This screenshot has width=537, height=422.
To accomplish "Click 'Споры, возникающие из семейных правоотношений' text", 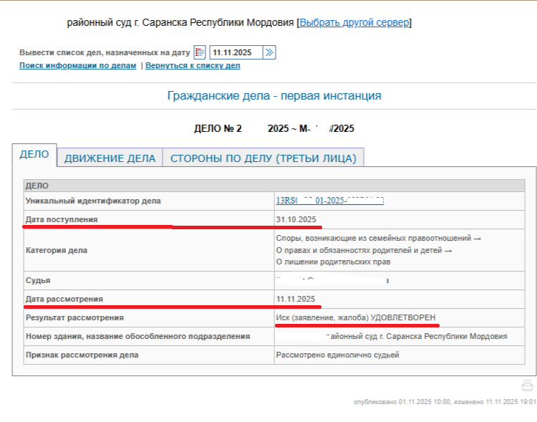I will 374,239.
